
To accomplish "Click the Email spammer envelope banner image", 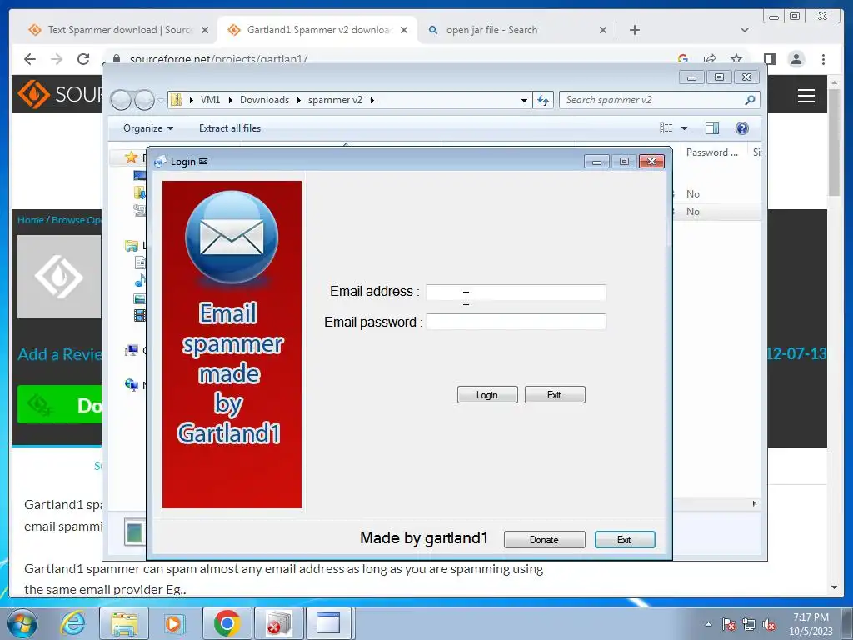I will (232, 344).
